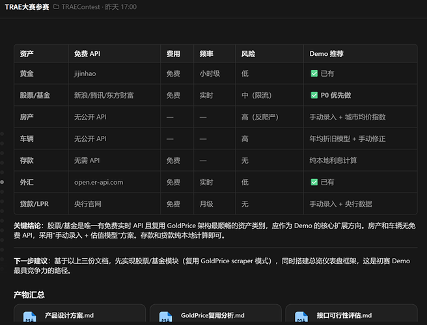Click the P0 优先做 text
The image size is (427, 325).
click(x=336, y=95)
